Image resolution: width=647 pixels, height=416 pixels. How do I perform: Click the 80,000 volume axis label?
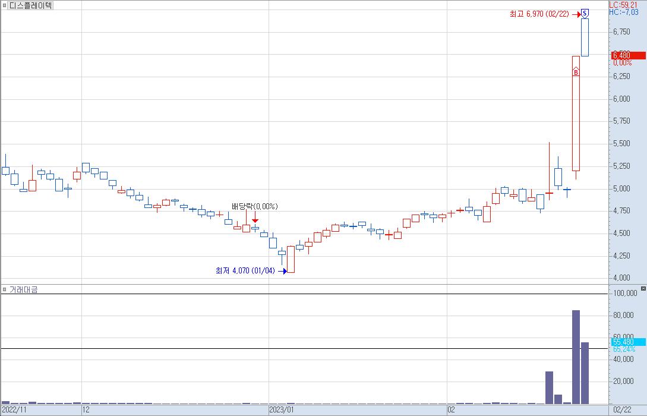pyautogui.click(x=623, y=316)
